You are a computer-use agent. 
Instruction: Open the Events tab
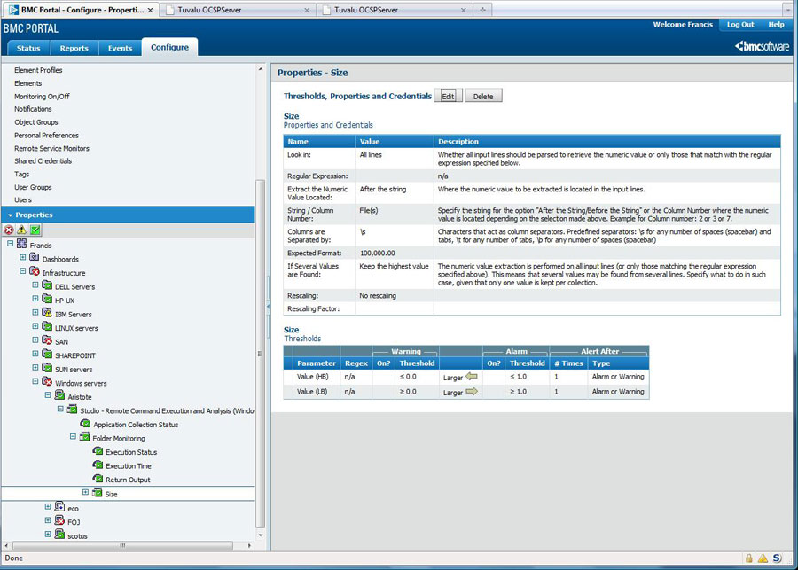(120, 48)
